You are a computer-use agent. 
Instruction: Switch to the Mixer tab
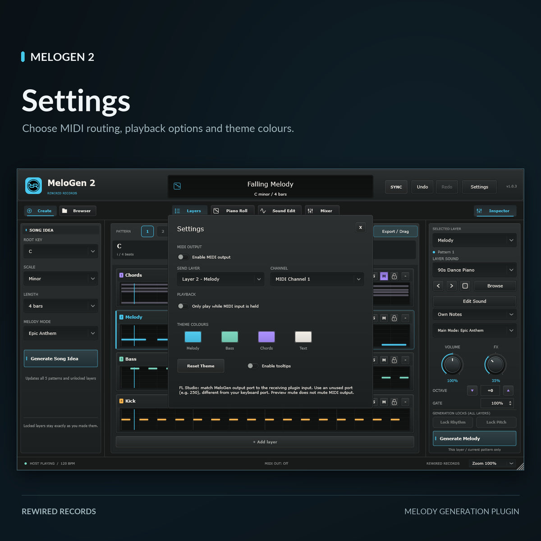click(x=322, y=211)
